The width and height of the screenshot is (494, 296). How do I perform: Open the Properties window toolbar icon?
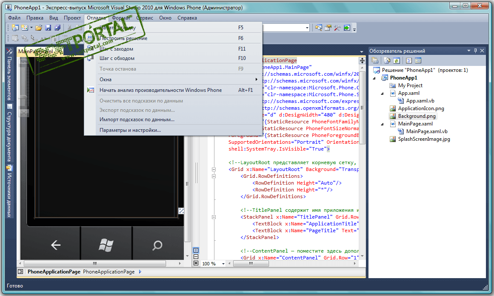click(328, 28)
